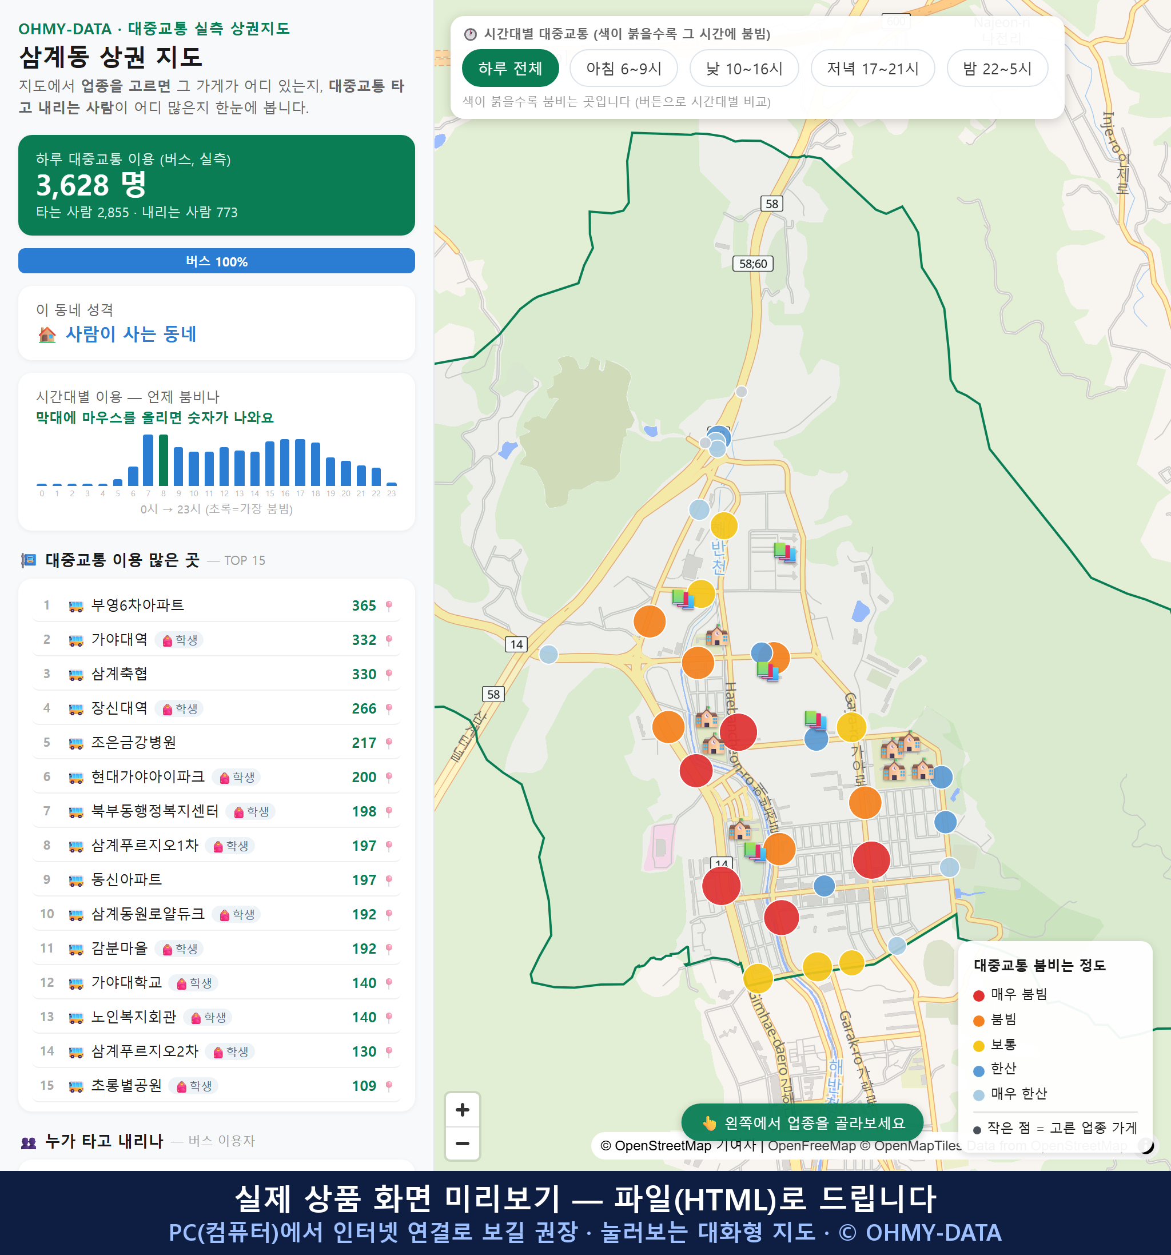The height and width of the screenshot is (1255, 1171).
Task: Click location pin for 현대가야아이파크 row
Action: coord(389,777)
